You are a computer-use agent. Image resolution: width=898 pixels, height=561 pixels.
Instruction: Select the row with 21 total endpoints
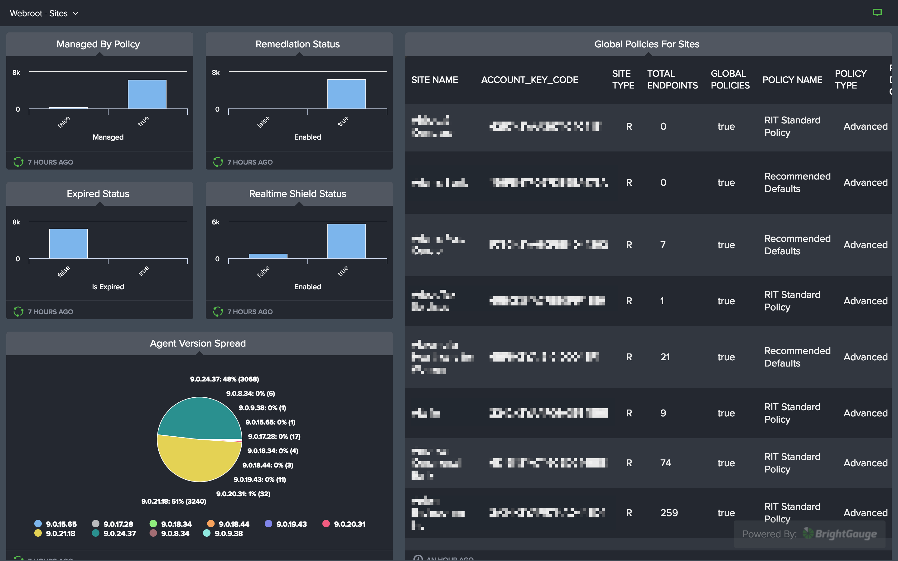648,357
